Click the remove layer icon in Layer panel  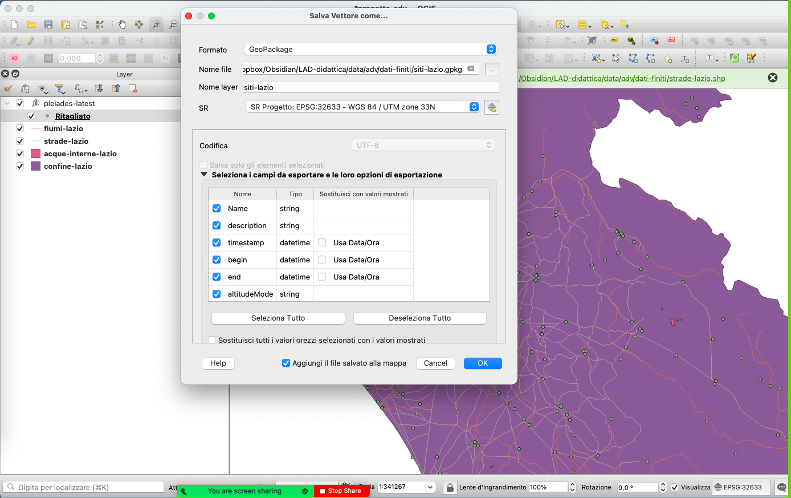pos(133,88)
